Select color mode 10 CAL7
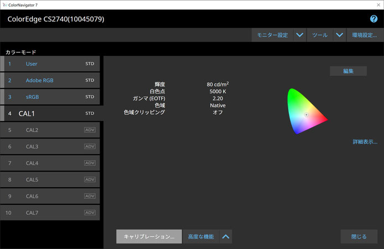Viewport: 384px width, 249px height. pos(50,213)
